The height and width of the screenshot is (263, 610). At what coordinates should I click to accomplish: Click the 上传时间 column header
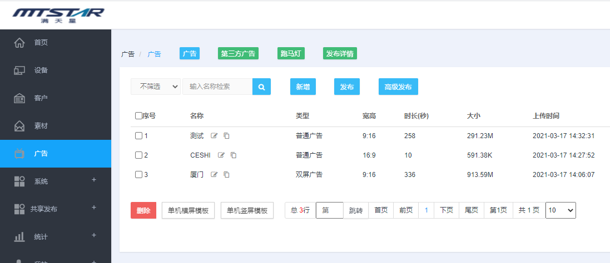[x=546, y=115]
